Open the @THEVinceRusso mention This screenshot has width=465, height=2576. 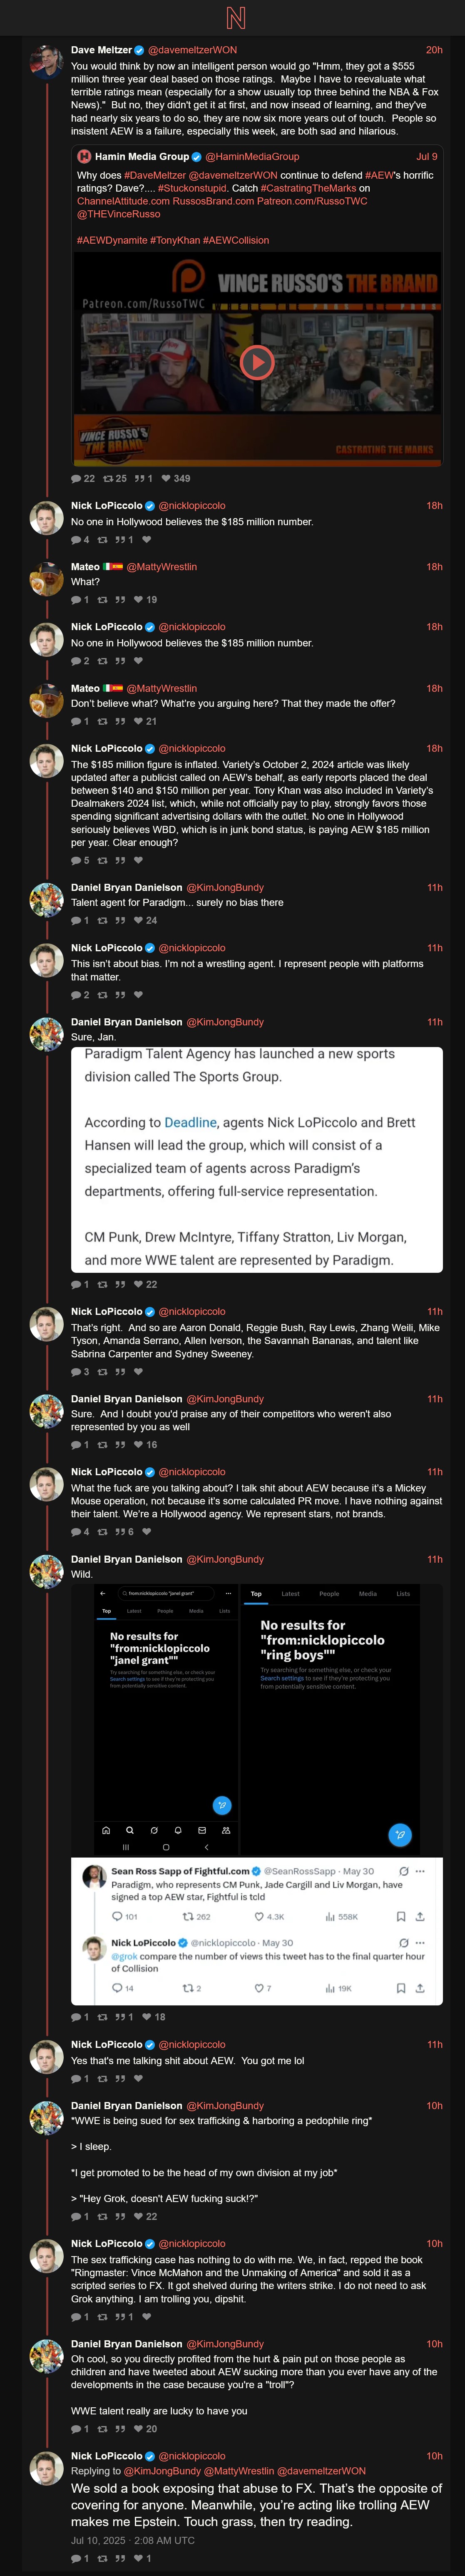pos(118,214)
